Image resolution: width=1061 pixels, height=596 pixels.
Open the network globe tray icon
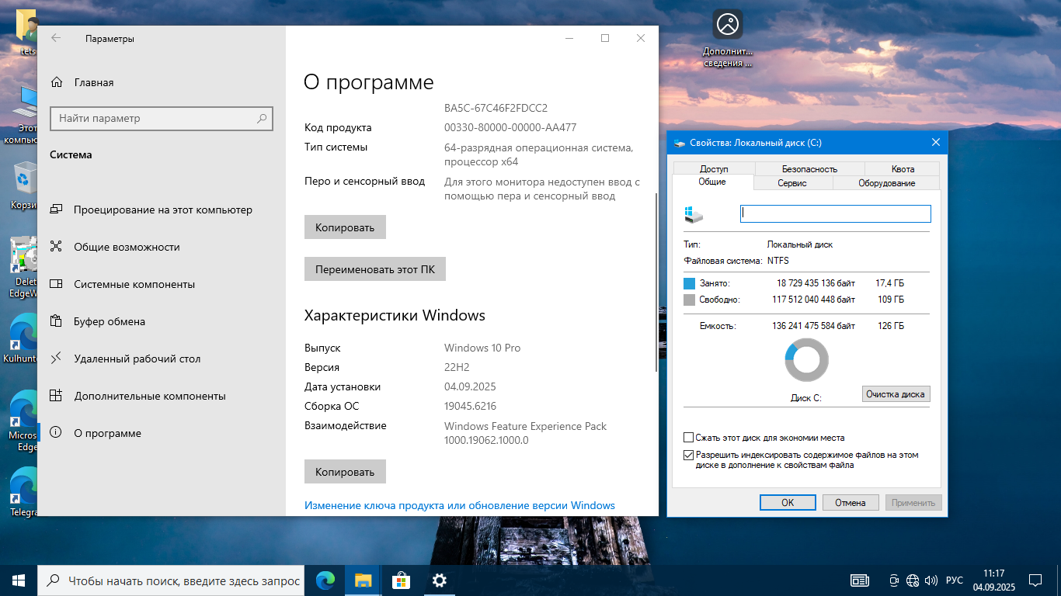click(913, 580)
